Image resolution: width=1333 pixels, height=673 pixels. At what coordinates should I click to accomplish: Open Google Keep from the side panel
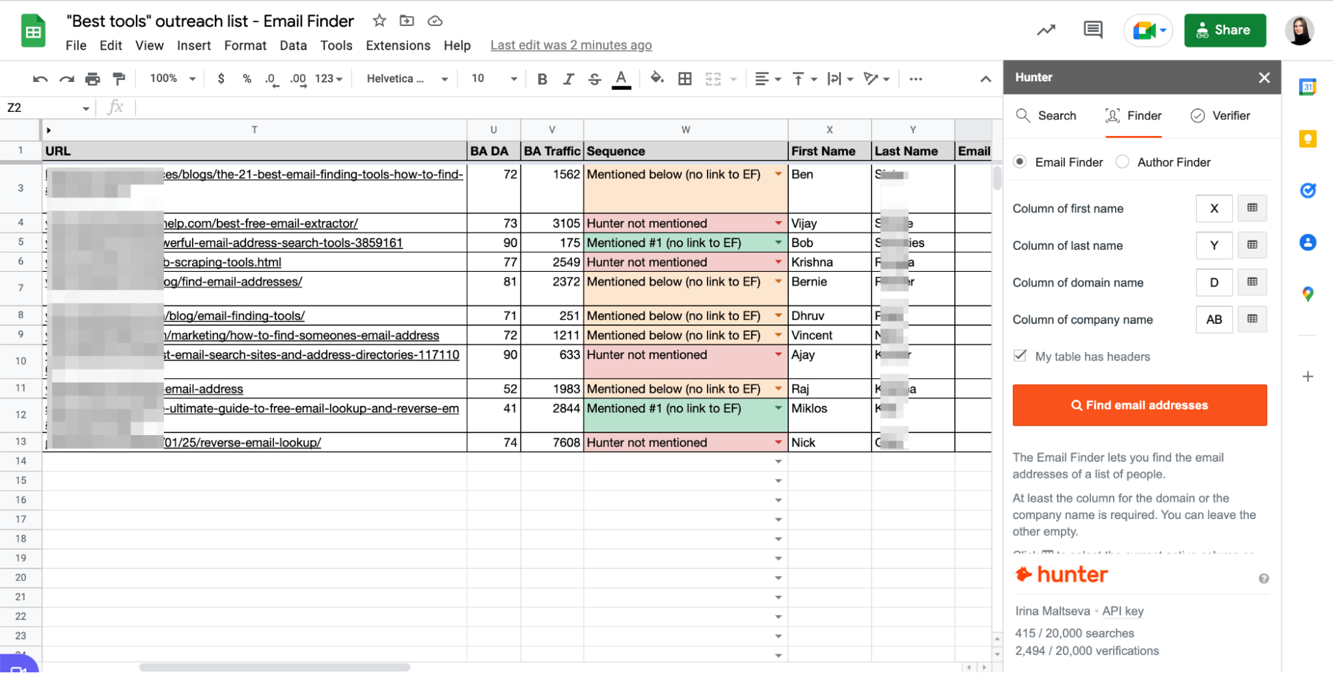tap(1308, 139)
